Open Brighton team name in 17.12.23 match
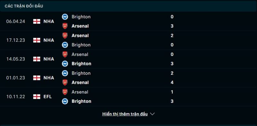Screen dimensions: 257x126 point(81,45)
